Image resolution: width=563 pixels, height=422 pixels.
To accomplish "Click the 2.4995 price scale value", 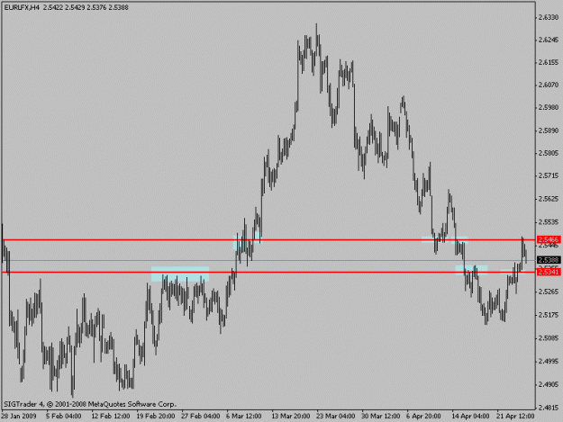I will click(x=549, y=361).
